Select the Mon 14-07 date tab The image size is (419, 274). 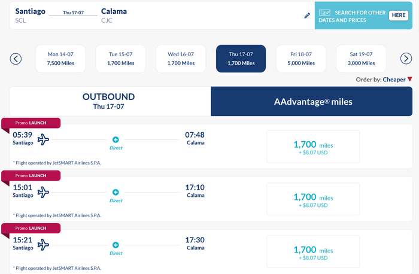pyautogui.click(x=60, y=59)
